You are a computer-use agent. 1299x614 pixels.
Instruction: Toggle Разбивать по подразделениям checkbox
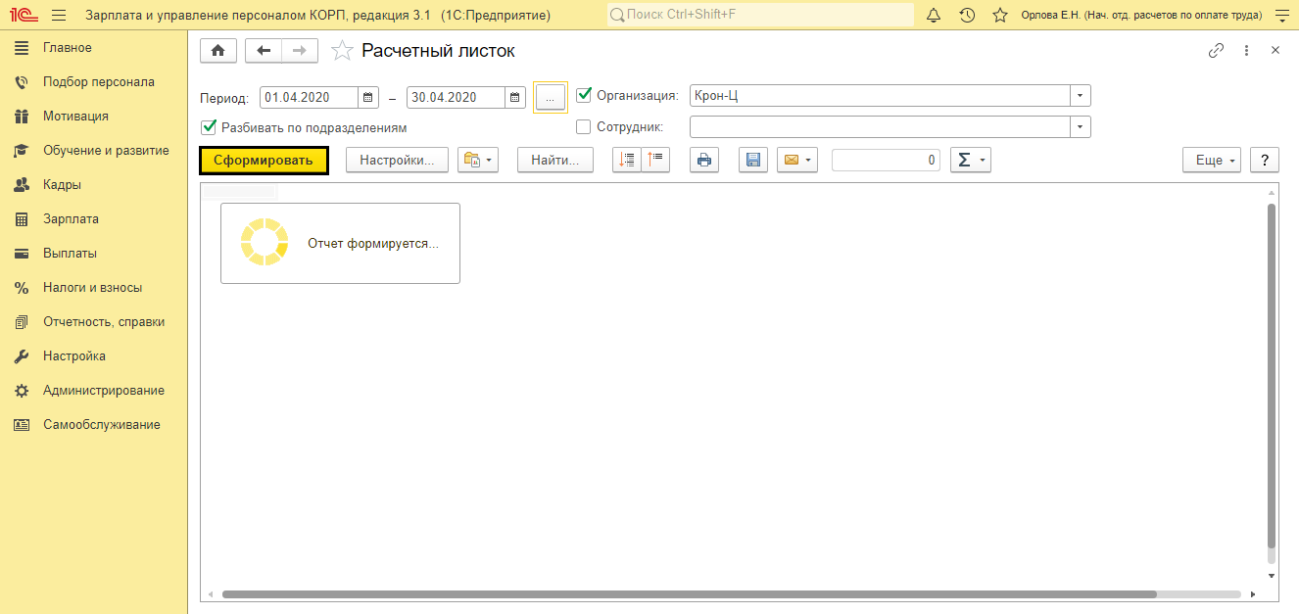(x=209, y=127)
